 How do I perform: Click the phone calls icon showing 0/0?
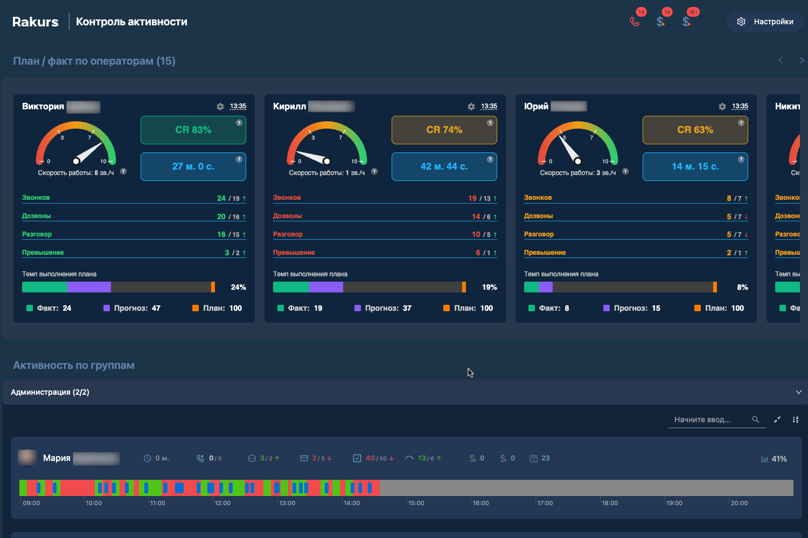[x=200, y=458]
